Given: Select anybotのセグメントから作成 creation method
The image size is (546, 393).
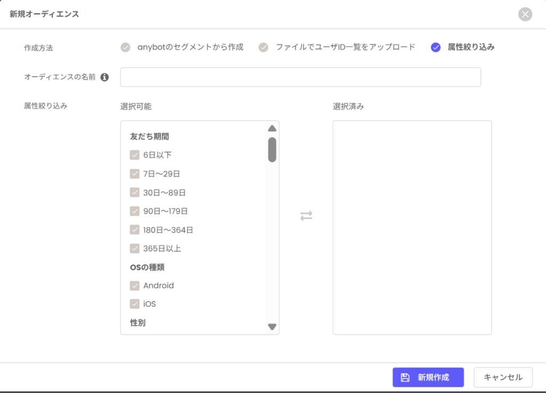Looking at the screenshot, I should pos(125,47).
